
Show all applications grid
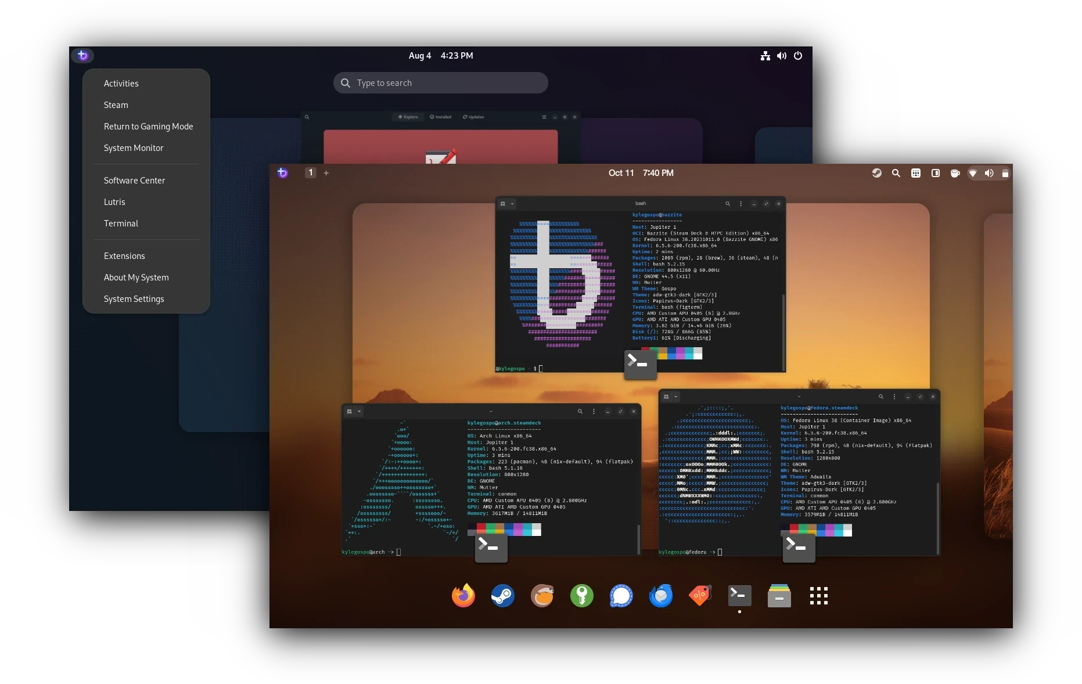tap(818, 596)
